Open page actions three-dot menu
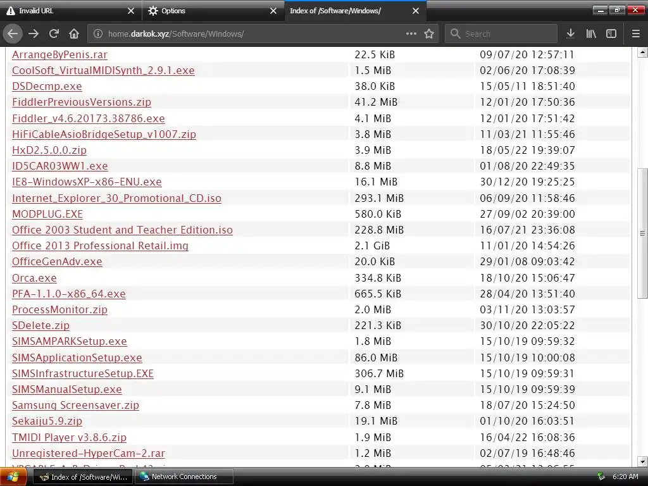648x486 pixels. (x=411, y=34)
